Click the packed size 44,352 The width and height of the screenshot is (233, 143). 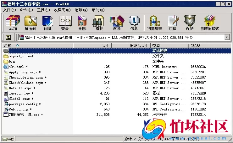tap(143, 115)
